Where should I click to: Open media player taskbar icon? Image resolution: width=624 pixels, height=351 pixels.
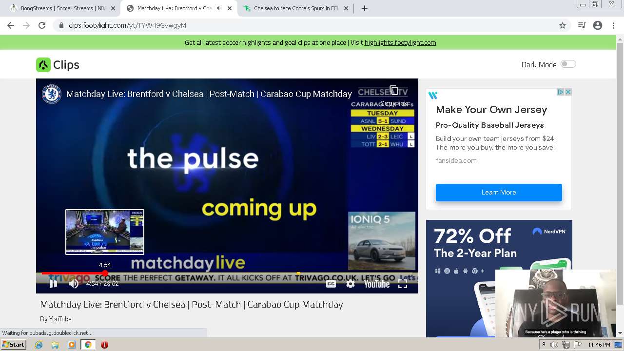pyautogui.click(x=72, y=345)
